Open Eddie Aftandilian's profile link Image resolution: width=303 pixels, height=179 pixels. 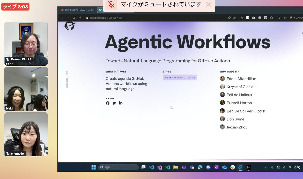pyautogui.click(x=238, y=79)
